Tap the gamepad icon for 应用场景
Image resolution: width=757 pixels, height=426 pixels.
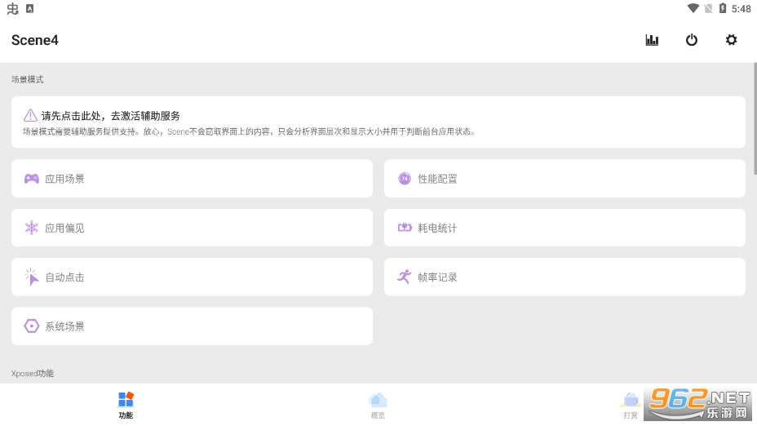[31, 179]
